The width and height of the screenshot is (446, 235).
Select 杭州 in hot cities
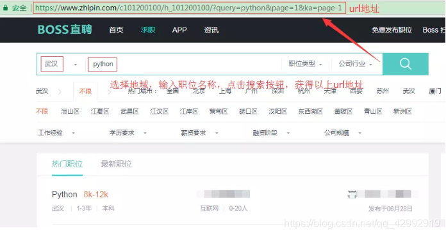click(304, 91)
